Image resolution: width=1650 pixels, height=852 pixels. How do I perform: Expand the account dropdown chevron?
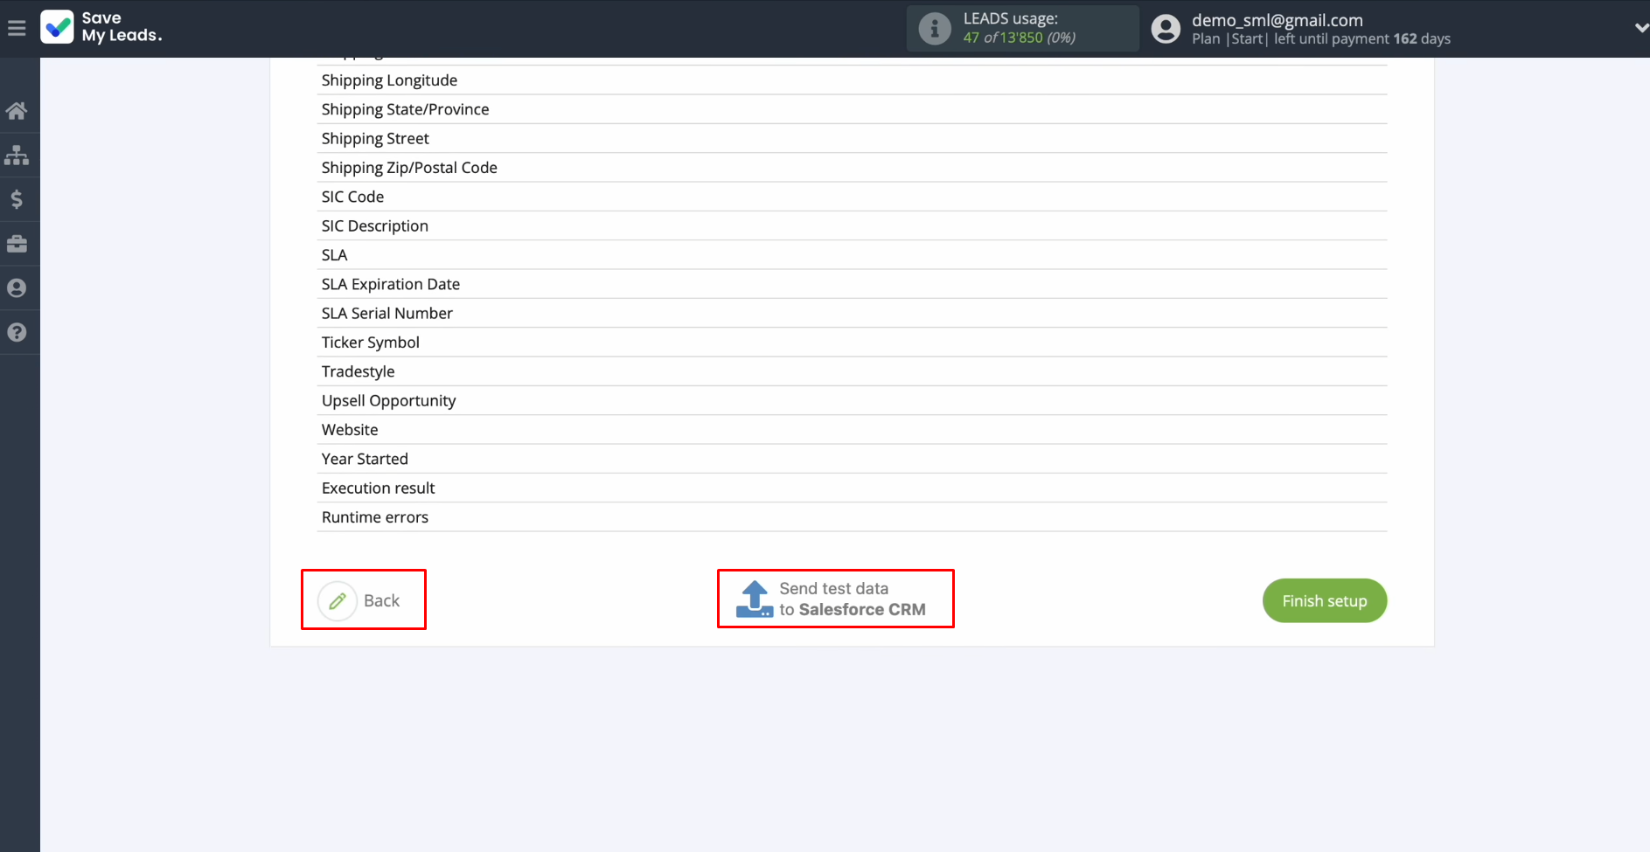pyautogui.click(x=1641, y=28)
